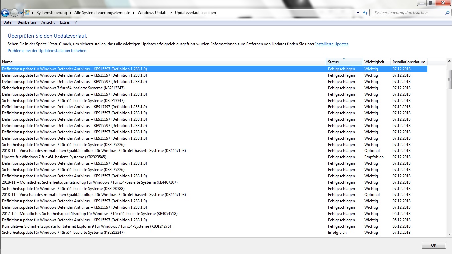Click OK to close the update history
452x254 pixels.
(x=434, y=245)
